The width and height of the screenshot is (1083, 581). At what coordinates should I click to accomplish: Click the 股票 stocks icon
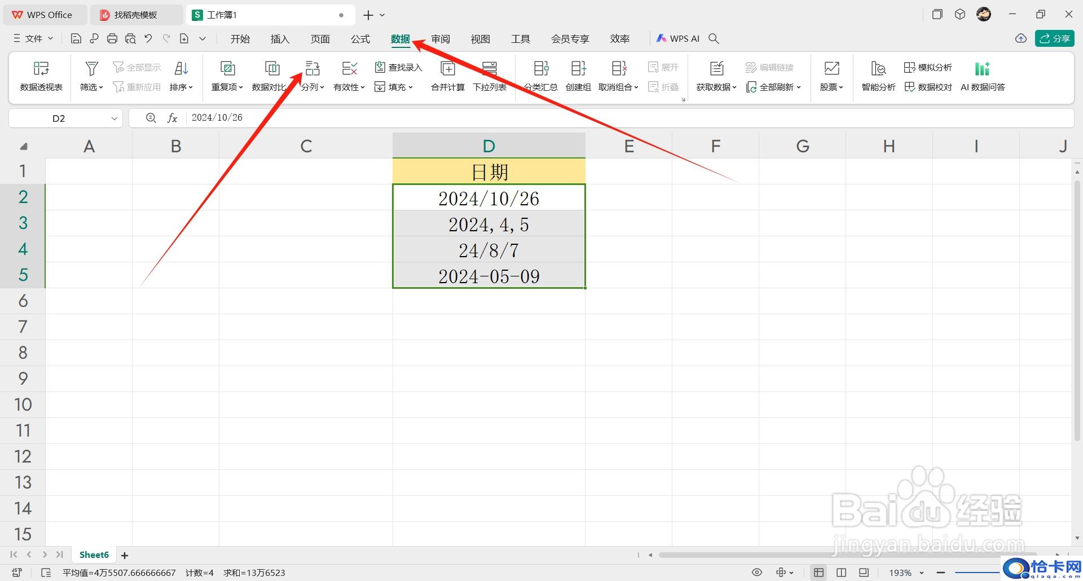831,68
